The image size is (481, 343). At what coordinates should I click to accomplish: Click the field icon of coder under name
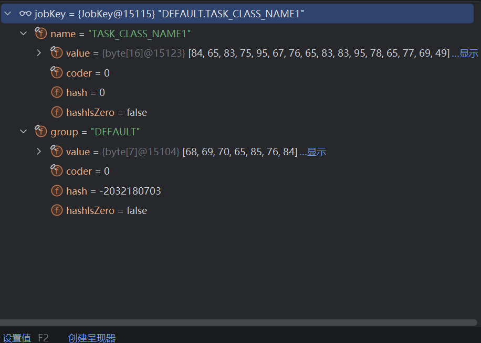[56, 72]
